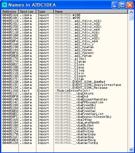Select the _CIcos entry

point(65,65)
